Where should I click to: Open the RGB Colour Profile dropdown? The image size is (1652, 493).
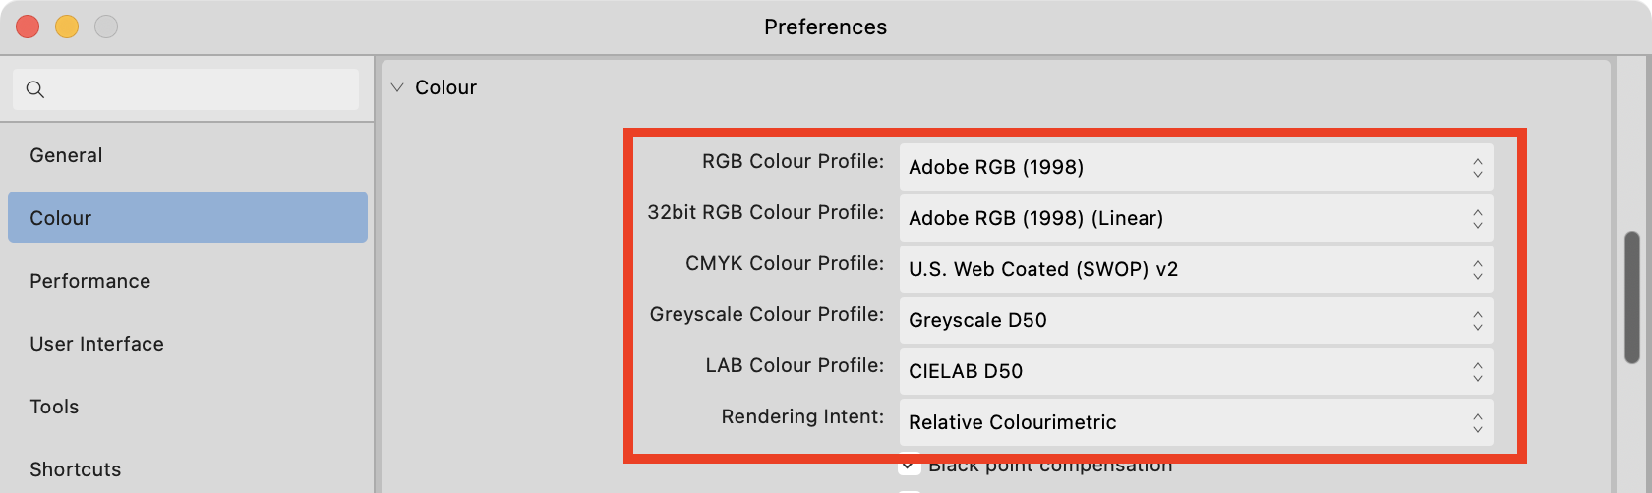[1196, 167]
